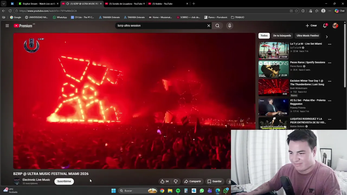The height and width of the screenshot is (195, 347).
Task: Open 'Peces Raros | Spotify Sessions' thumbnail
Action: (x=274, y=69)
